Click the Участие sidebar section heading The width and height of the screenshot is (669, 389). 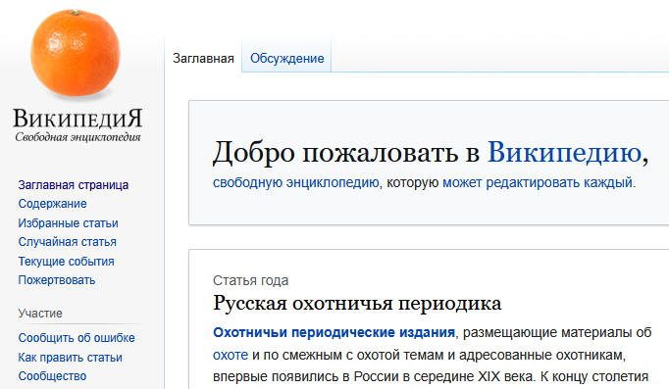(x=40, y=314)
